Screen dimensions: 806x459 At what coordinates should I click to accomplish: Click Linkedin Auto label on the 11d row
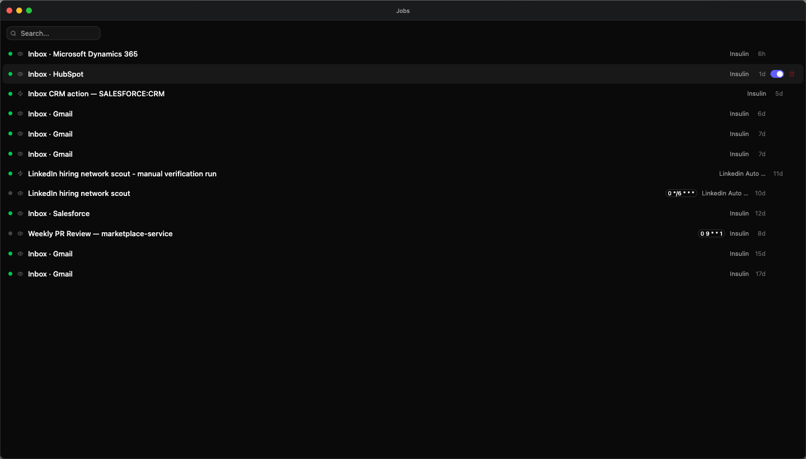[742, 174]
